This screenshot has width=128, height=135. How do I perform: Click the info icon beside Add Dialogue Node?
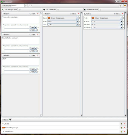coord(19,10)
